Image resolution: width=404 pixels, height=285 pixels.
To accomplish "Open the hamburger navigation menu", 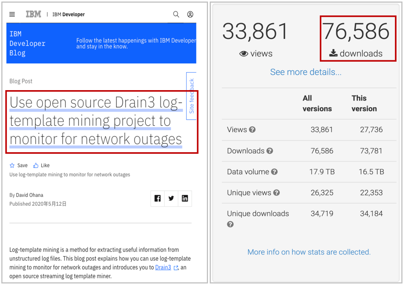I will pyautogui.click(x=12, y=14).
